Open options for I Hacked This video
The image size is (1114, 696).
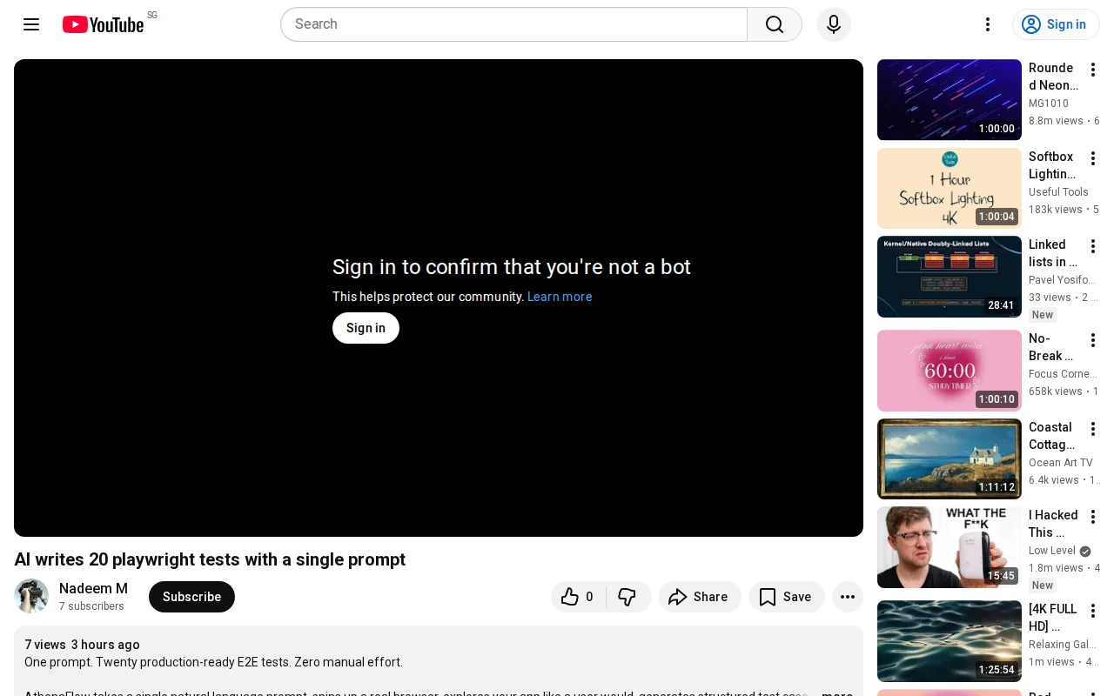[x=1093, y=517]
